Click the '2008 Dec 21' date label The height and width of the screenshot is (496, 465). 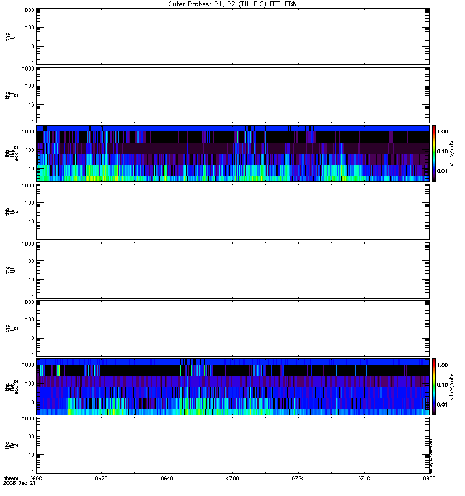pos(19,483)
